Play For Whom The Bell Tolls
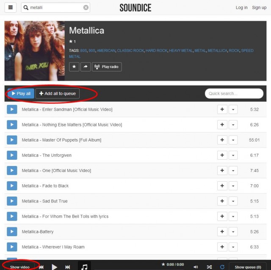 [x=12, y=216]
